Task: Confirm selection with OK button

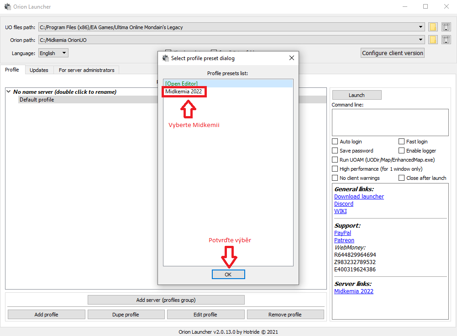Action: 228,275
